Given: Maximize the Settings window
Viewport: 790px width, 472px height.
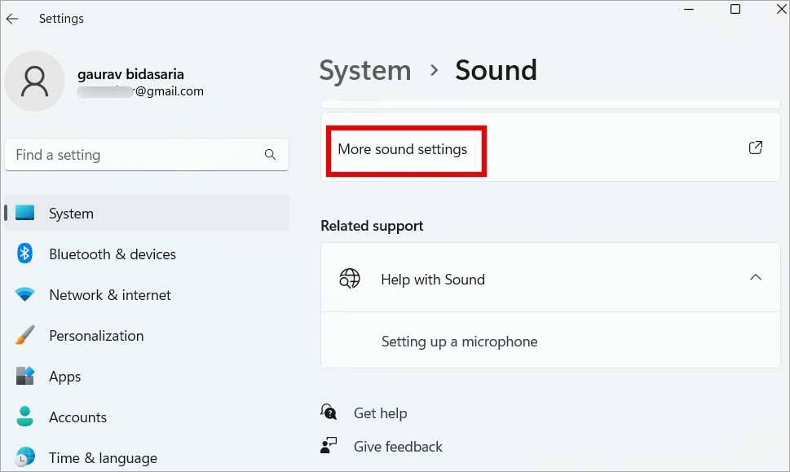Looking at the screenshot, I should (735, 10).
